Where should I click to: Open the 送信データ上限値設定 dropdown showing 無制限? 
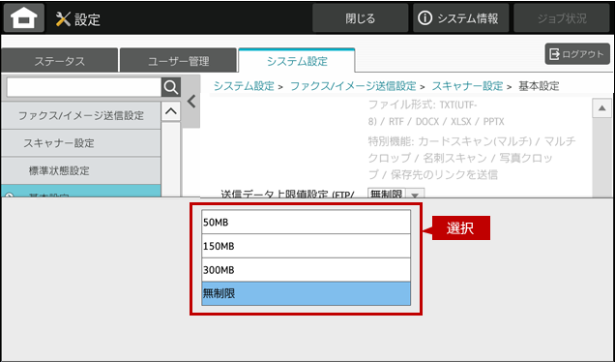point(395,194)
